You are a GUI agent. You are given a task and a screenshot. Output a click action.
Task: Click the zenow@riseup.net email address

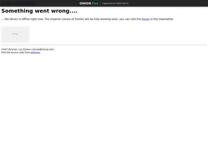point(43,49)
